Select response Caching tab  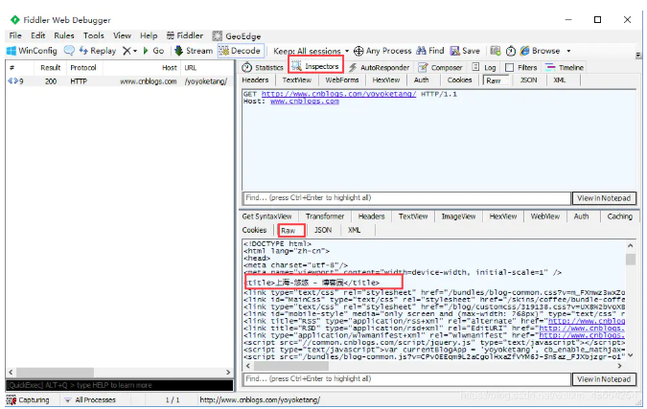pos(619,216)
